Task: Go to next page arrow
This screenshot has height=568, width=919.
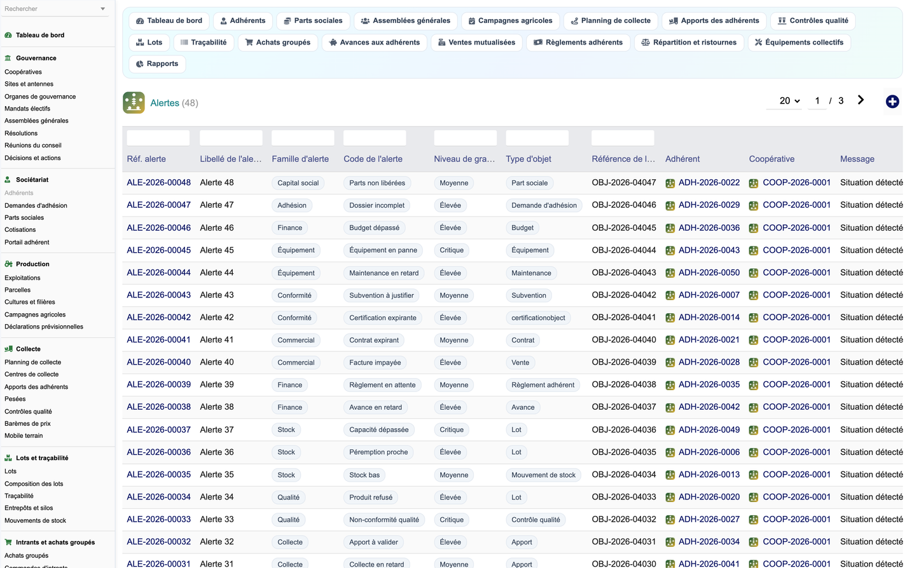Action: click(860, 100)
